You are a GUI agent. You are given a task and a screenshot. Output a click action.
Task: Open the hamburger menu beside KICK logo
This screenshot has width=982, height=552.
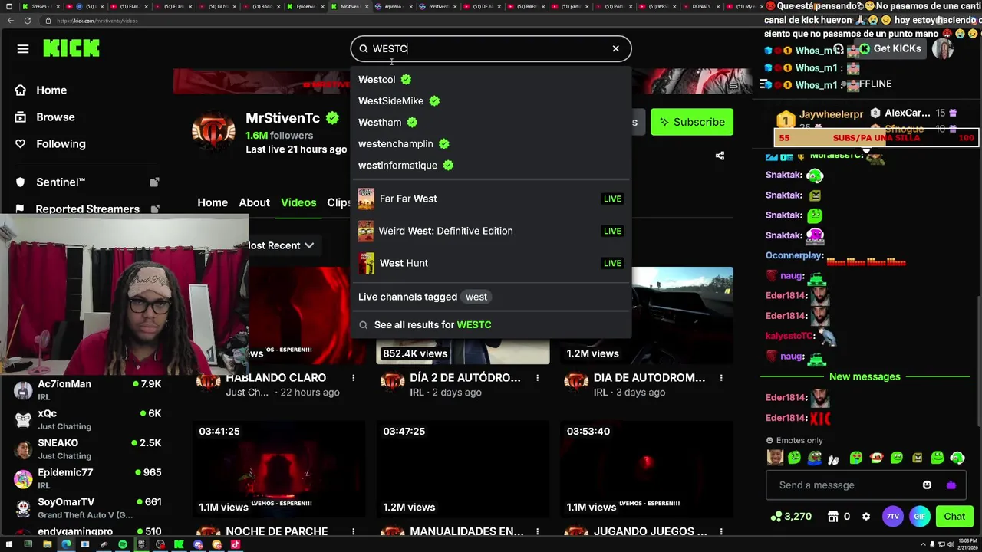pos(23,49)
